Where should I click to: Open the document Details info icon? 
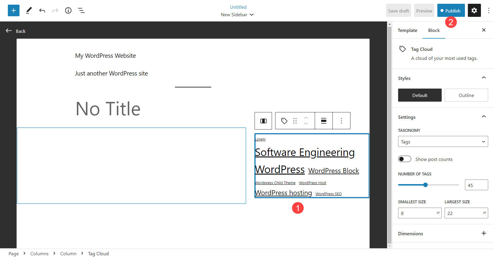[x=68, y=10]
